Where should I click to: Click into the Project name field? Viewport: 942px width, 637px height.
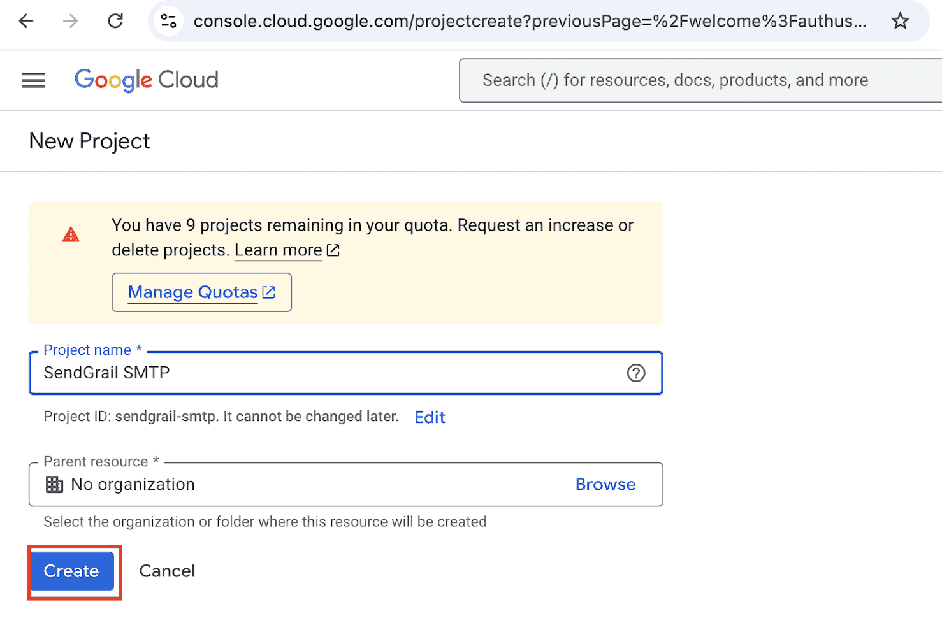point(346,373)
